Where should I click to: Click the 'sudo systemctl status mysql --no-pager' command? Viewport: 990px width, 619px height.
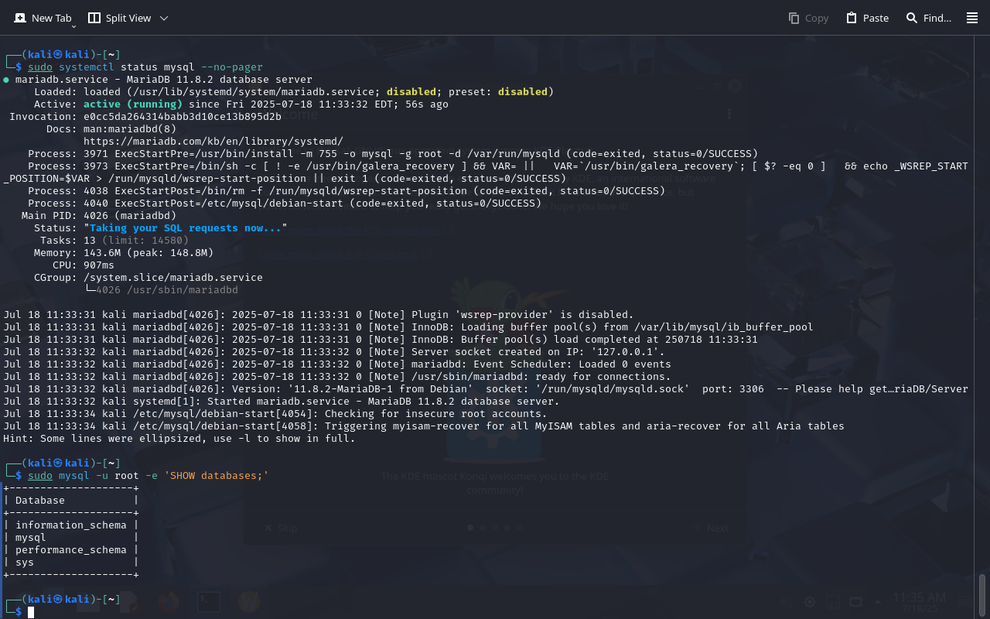(145, 67)
